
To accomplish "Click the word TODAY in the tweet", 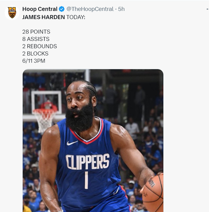I will coord(75,17).
